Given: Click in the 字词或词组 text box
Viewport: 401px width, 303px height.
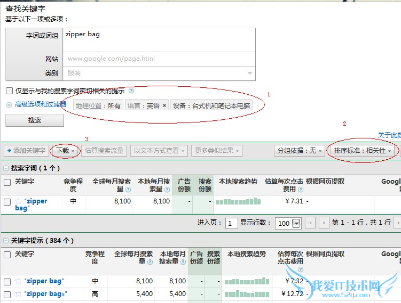Looking at the screenshot, I should click(x=159, y=40).
